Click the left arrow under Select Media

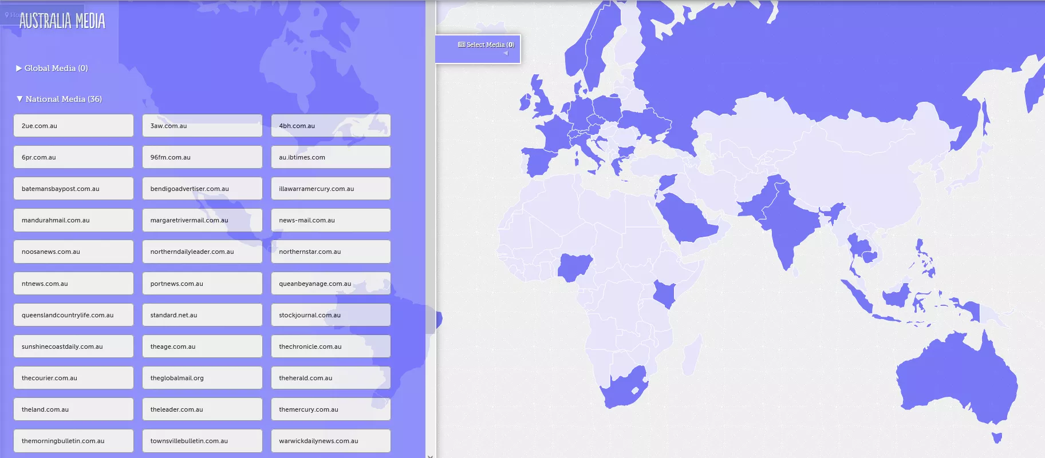click(506, 53)
